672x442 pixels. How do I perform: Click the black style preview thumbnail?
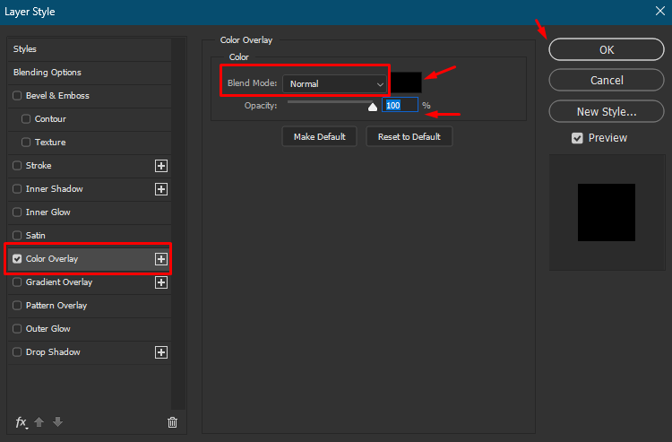[607, 212]
